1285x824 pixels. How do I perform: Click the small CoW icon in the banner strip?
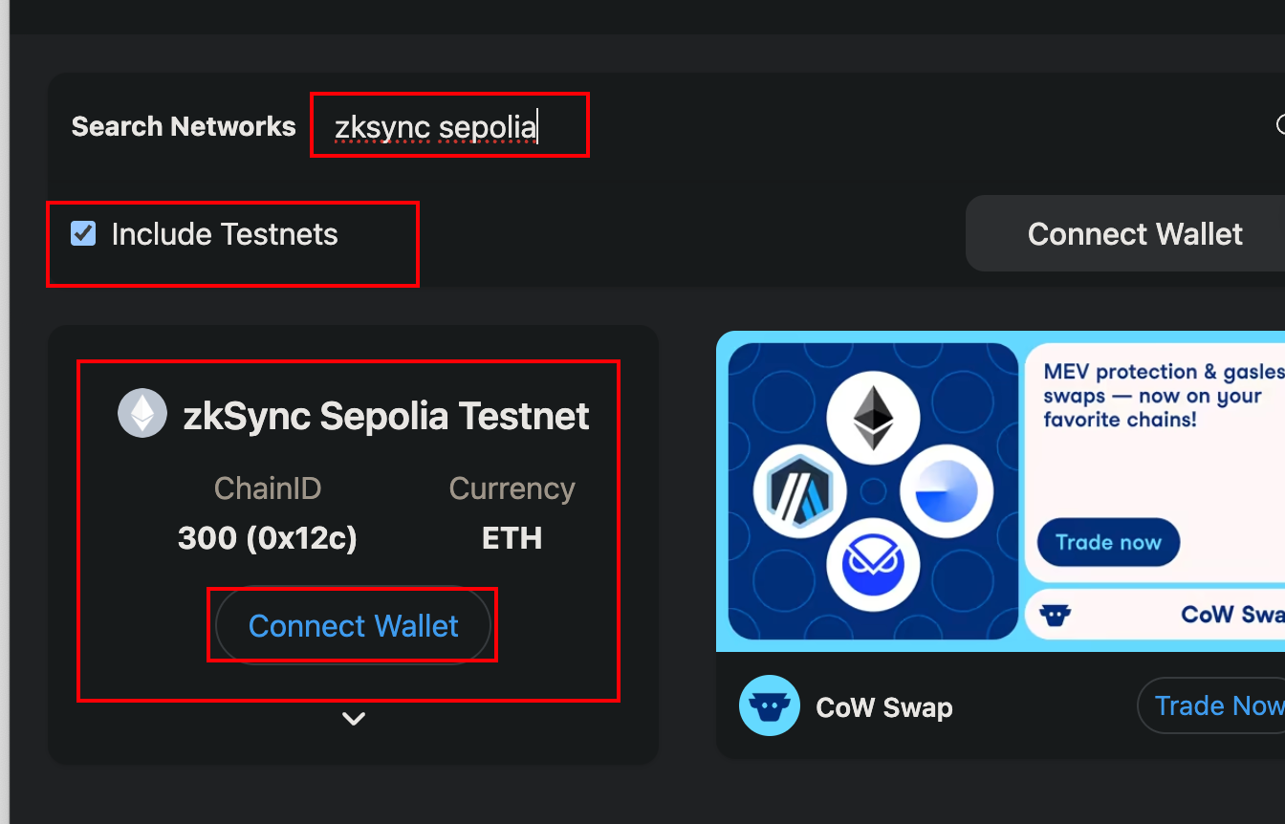pos(1056,614)
